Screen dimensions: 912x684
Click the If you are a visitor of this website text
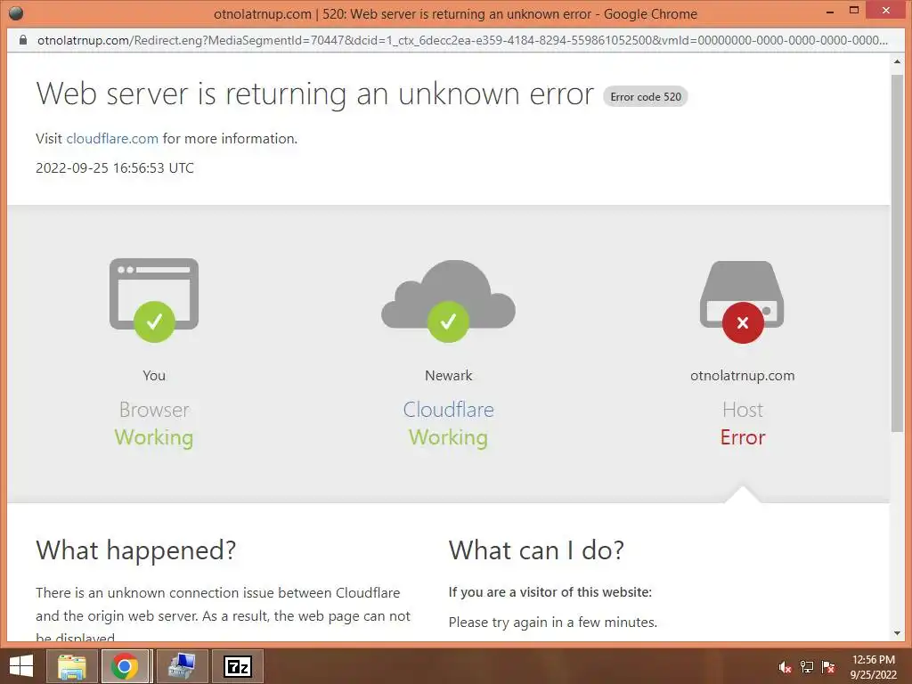click(x=550, y=592)
